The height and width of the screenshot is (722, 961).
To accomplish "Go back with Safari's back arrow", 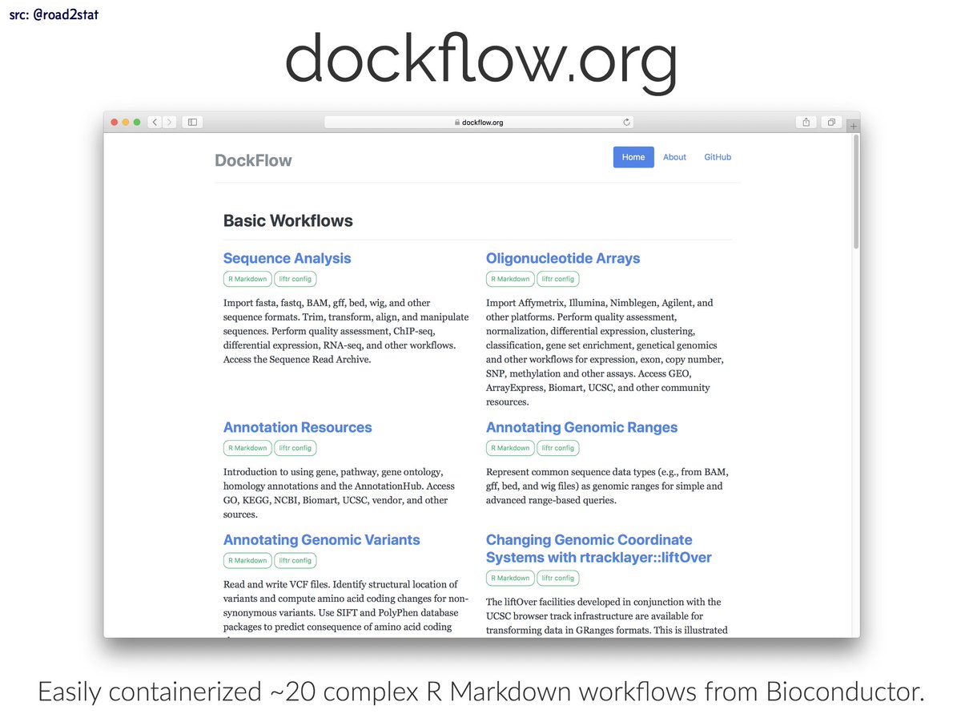I will tap(155, 123).
